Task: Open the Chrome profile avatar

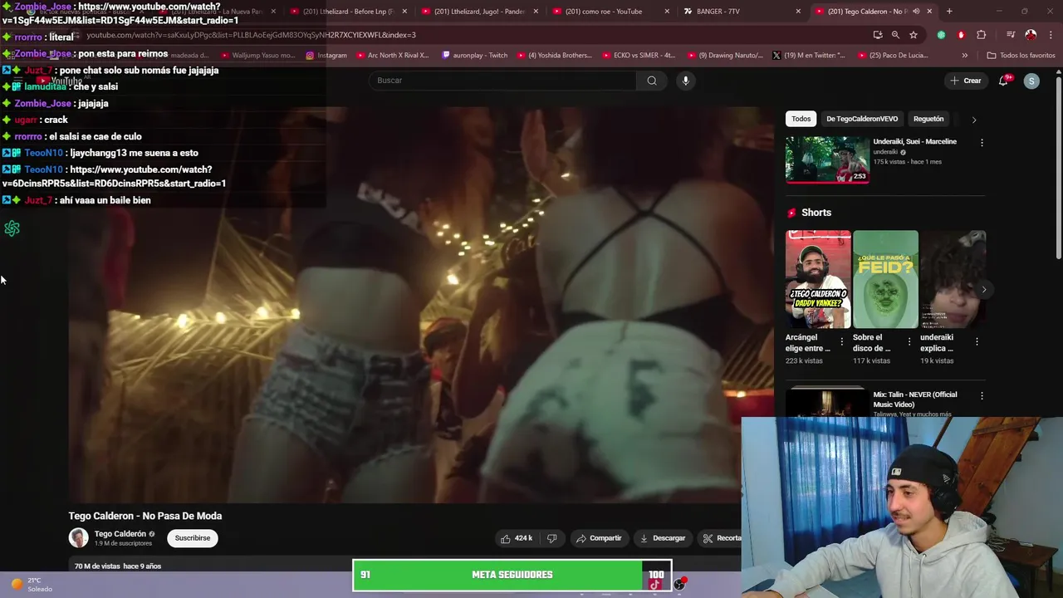Action: (x=1031, y=35)
